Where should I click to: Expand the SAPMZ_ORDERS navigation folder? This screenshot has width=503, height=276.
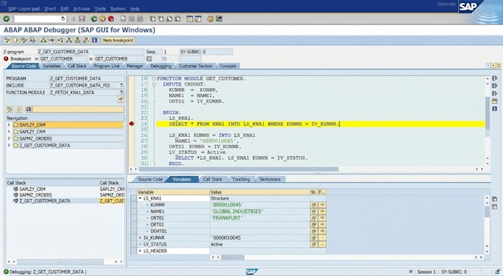[9, 138]
